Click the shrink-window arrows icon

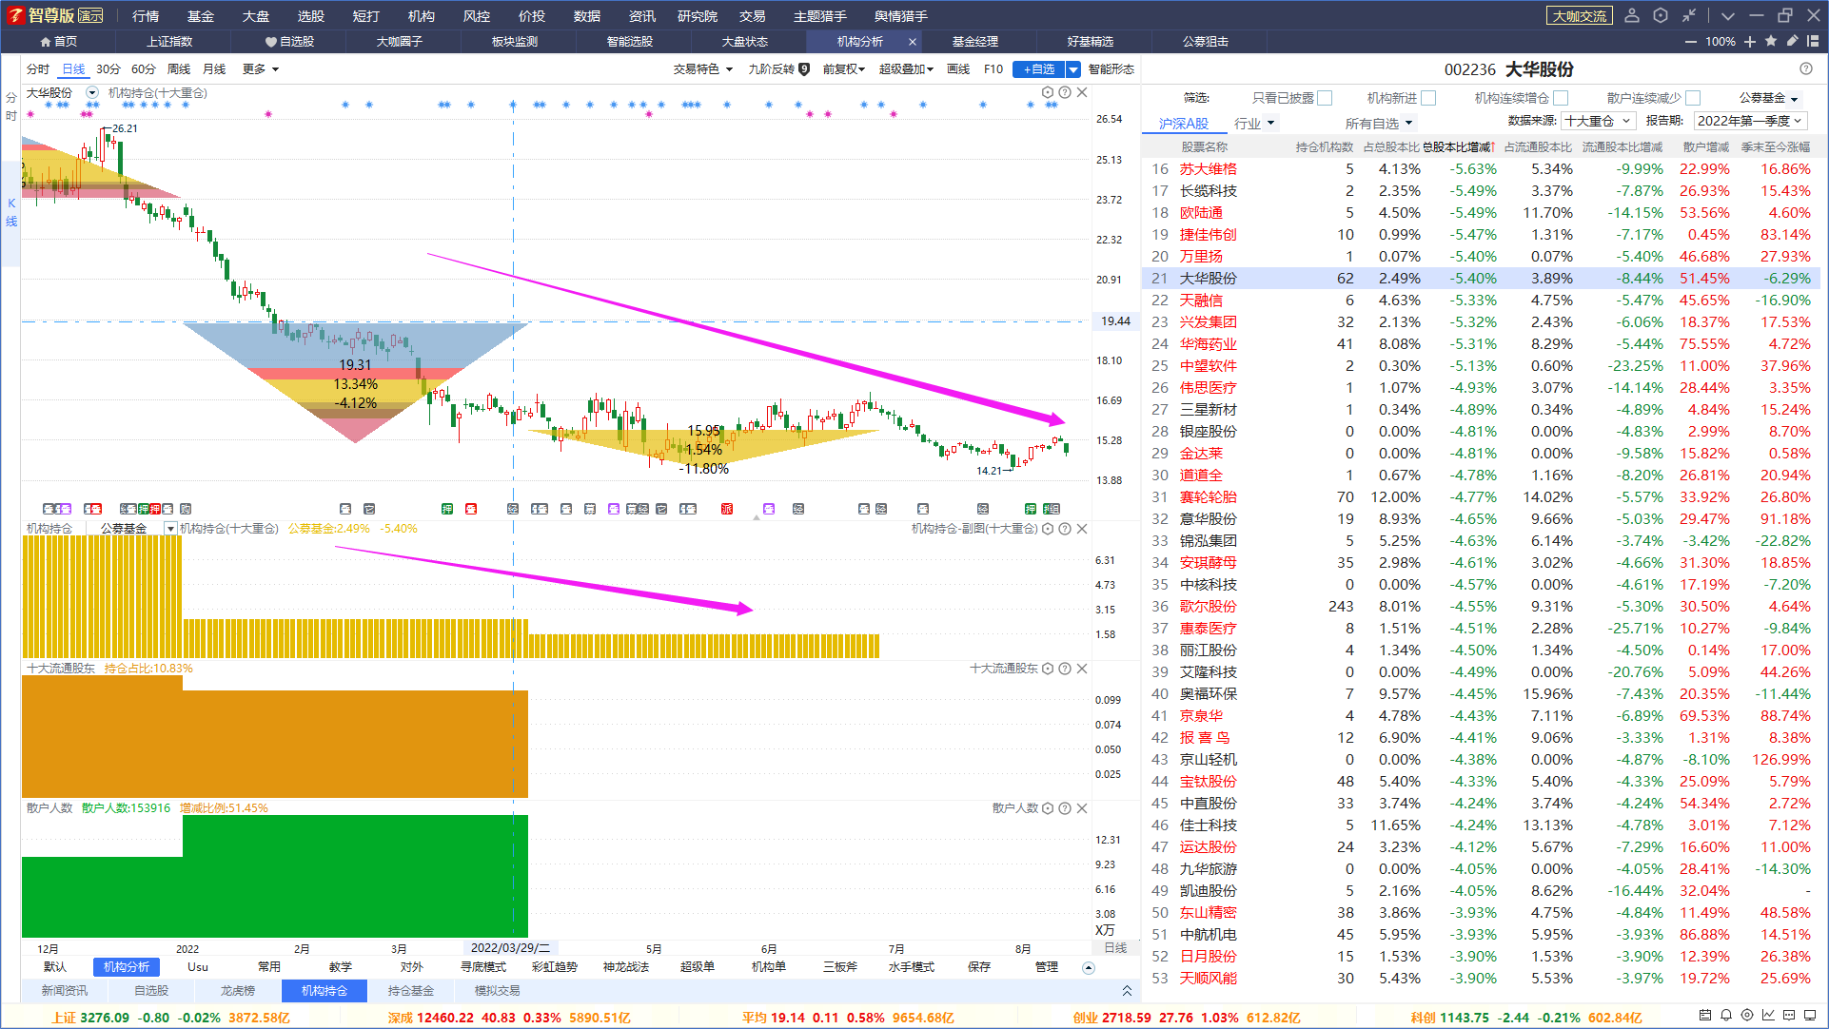(x=1689, y=15)
